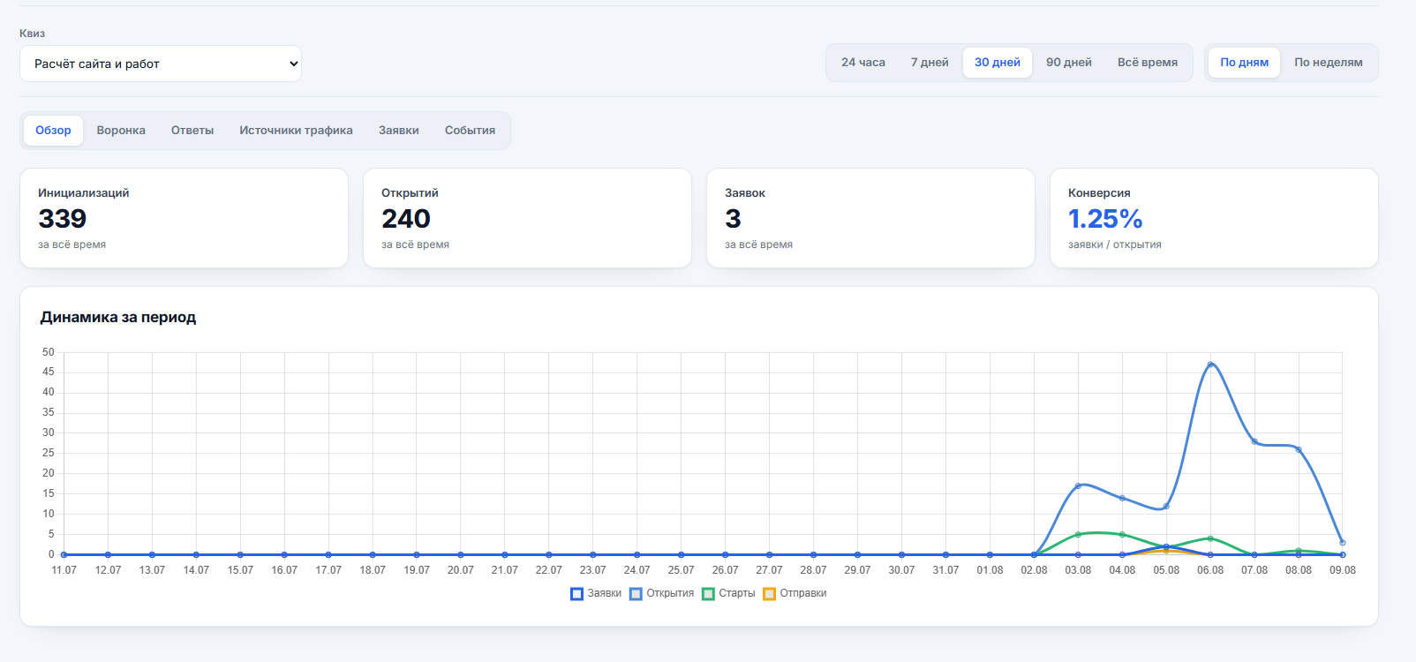Open the Источники трафика tab
Image resolution: width=1416 pixels, height=662 pixels.
pyautogui.click(x=296, y=131)
